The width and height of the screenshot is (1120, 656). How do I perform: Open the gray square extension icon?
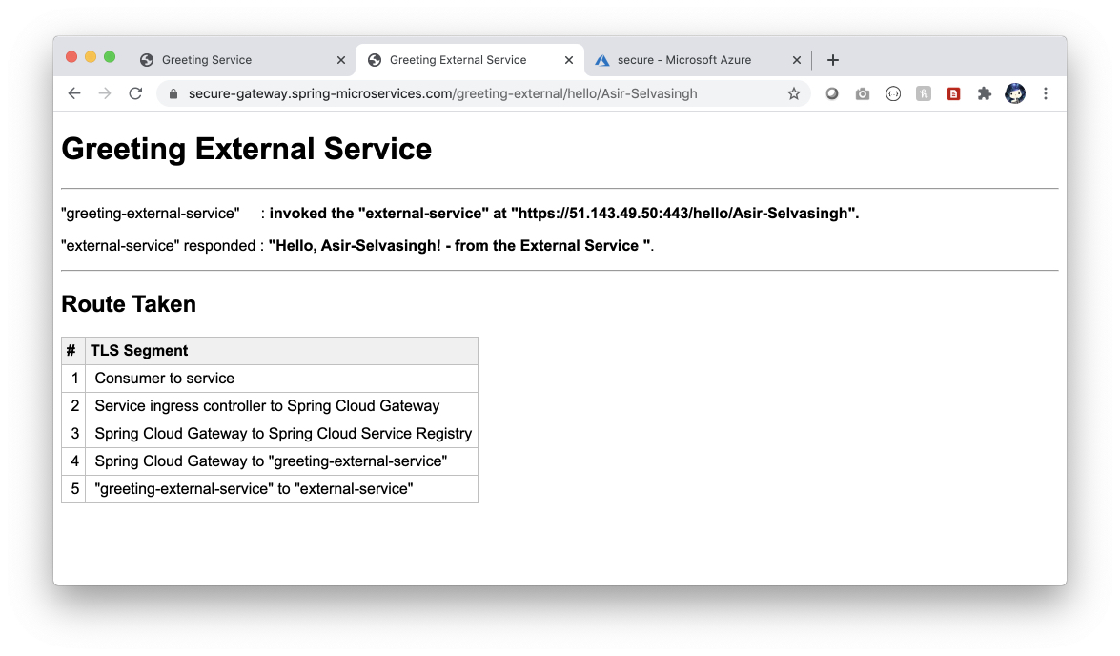pyautogui.click(x=924, y=93)
